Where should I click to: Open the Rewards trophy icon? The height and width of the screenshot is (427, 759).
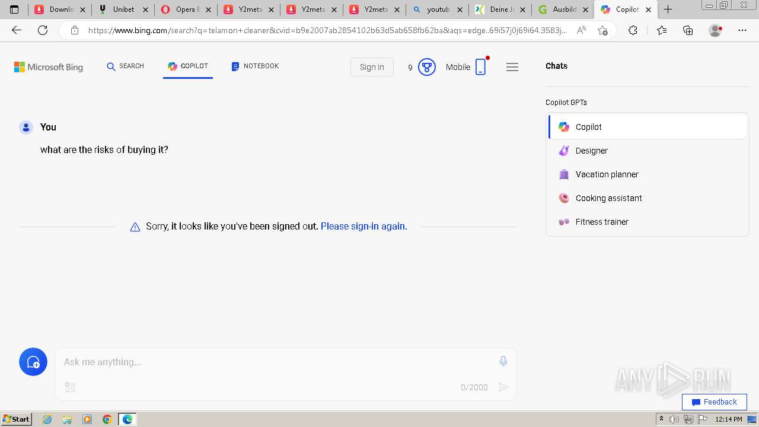427,67
